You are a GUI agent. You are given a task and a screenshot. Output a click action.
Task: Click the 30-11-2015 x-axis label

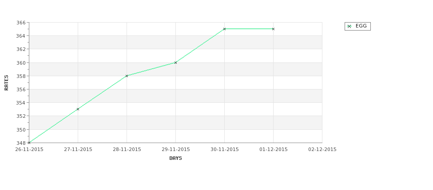[225, 149]
